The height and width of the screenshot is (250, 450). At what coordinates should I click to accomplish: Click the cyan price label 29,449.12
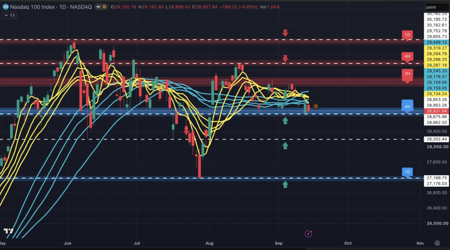point(436,42)
